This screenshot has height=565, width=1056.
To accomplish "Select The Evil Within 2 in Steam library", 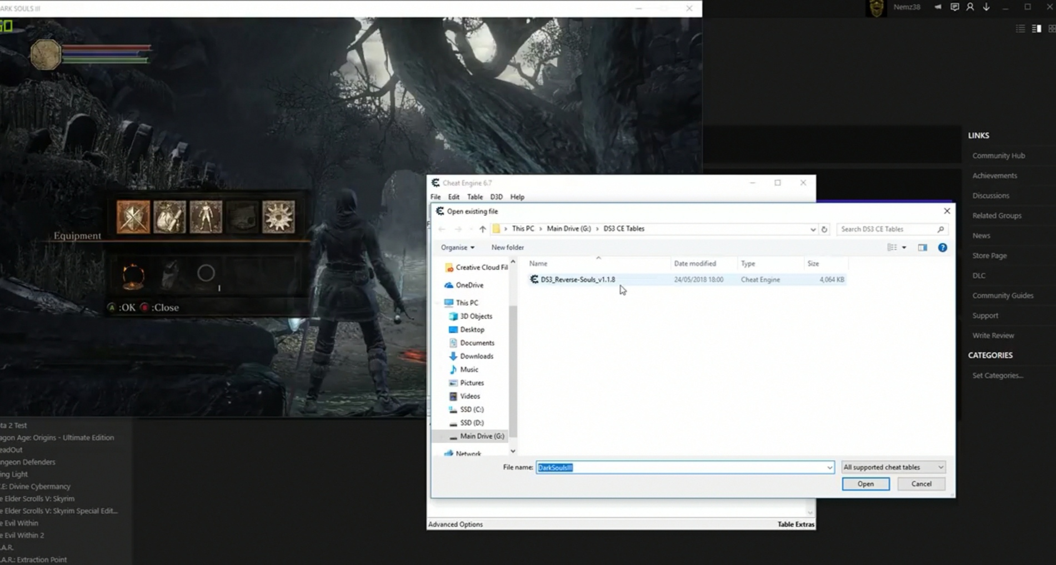I will pyautogui.click(x=22, y=536).
